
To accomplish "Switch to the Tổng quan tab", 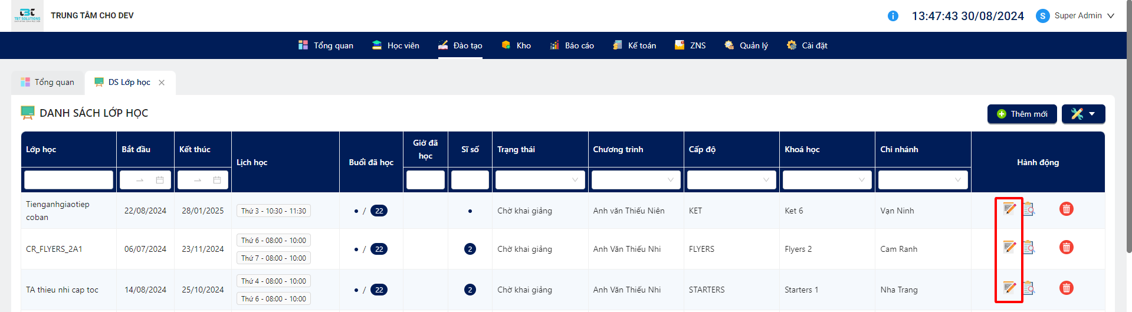I will tap(48, 83).
